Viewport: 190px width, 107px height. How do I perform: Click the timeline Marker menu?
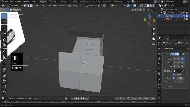pyautogui.click(x=36, y=98)
